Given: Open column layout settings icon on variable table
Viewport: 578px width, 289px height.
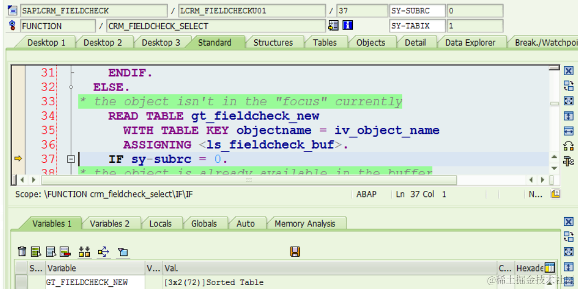Looking at the screenshot, I should pos(550,268).
